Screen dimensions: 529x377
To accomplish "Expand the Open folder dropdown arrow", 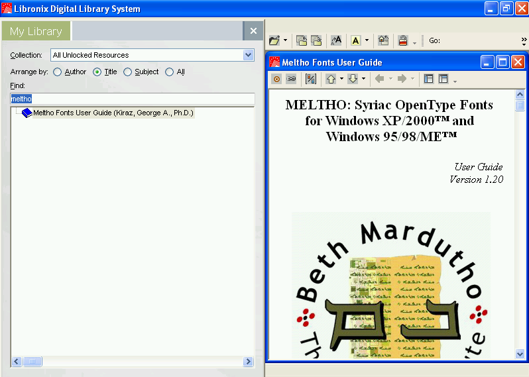I will 286,40.
